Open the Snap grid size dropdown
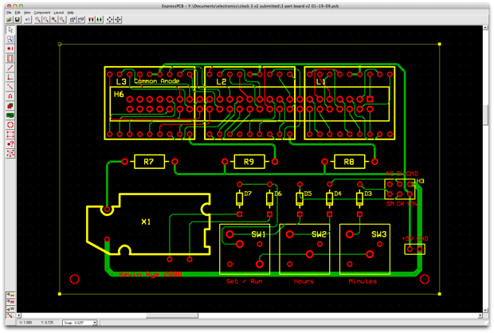Viewport: 494px width, 333px height. pos(95,323)
